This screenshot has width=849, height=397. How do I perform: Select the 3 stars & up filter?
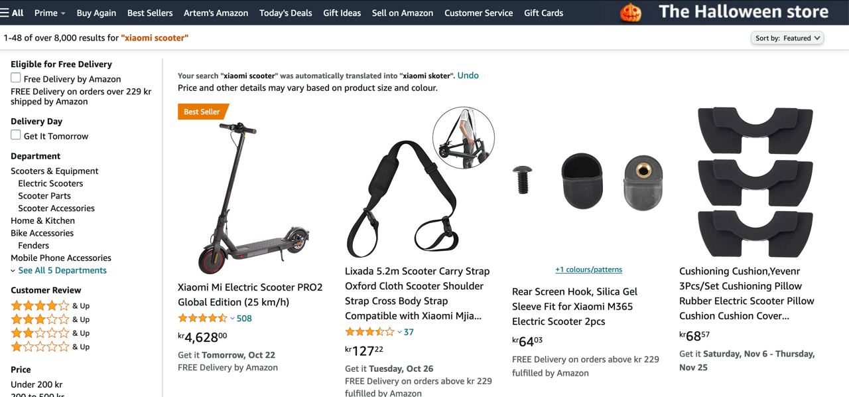click(50, 319)
